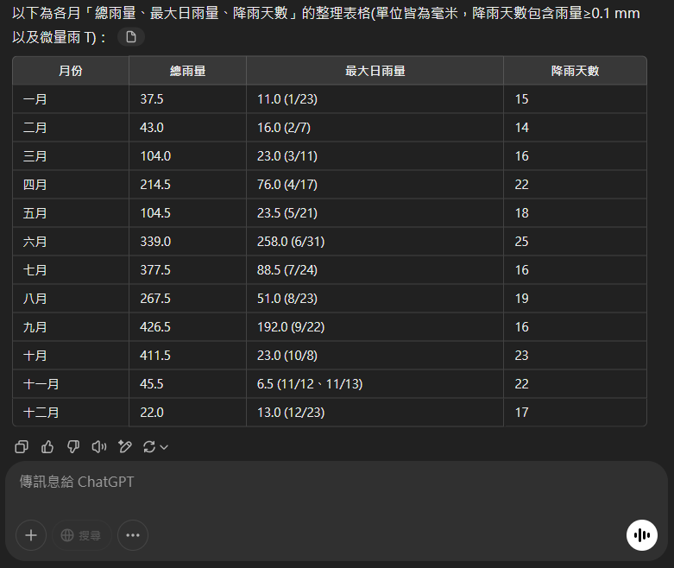
Task: Focus the 傳訊息給 ChatGPT message field
Action: click(337, 482)
